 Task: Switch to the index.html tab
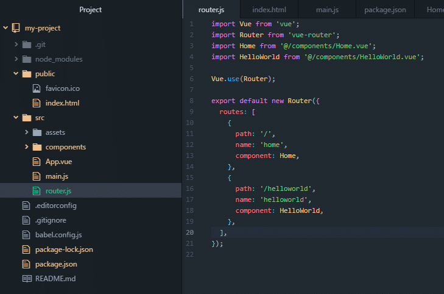pos(269,10)
